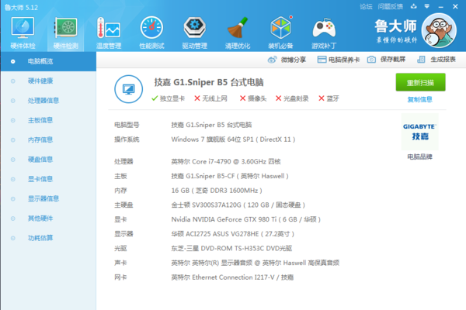Launch the 游戏补丁 gamepad icon
The height and width of the screenshot is (310, 466).
pyautogui.click(x=324, y=32)
